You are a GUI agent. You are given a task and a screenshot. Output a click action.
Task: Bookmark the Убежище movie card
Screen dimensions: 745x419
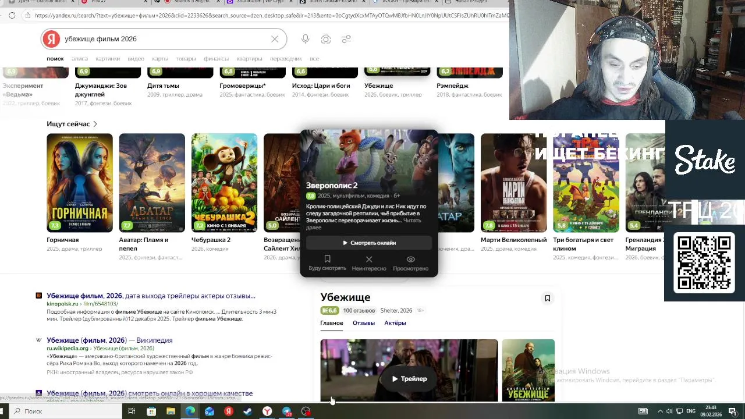[547, 298]
